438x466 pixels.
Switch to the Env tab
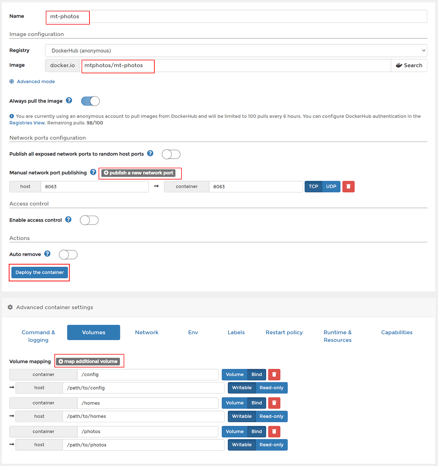(x=193, y=332)
